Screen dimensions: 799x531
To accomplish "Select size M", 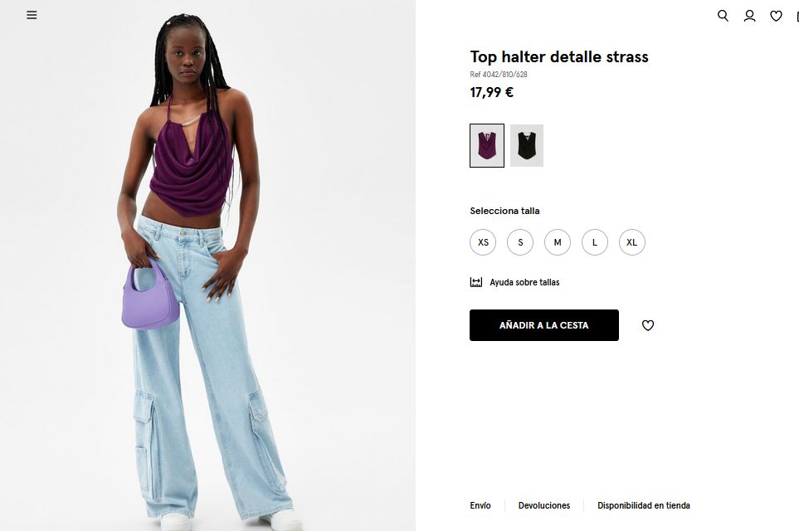I will [x=558, y=242].
